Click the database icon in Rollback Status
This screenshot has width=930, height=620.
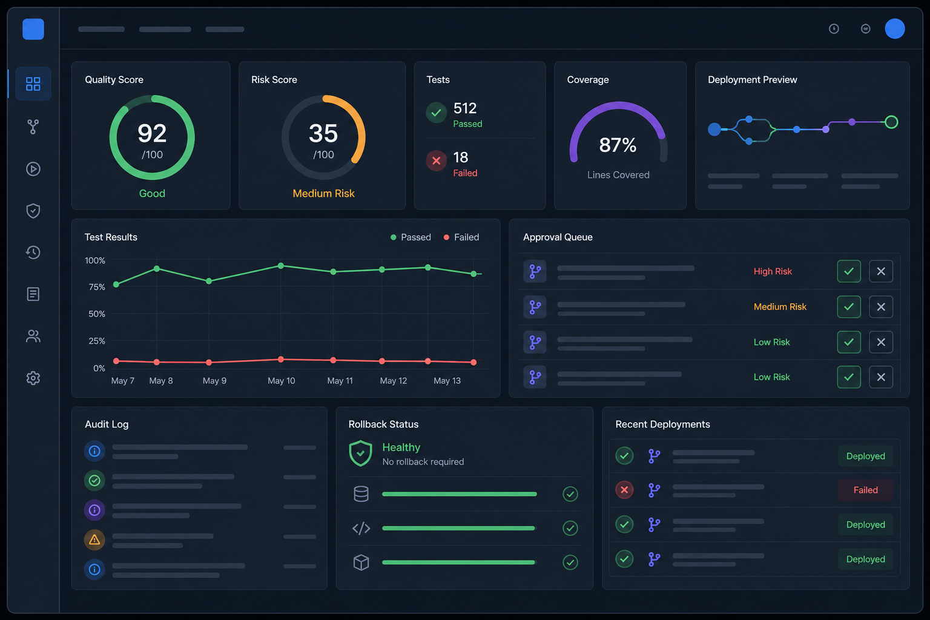(361, 494)
